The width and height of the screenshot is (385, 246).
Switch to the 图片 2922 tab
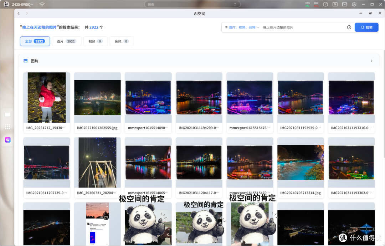pyautogui.click(x=67, y=41)
